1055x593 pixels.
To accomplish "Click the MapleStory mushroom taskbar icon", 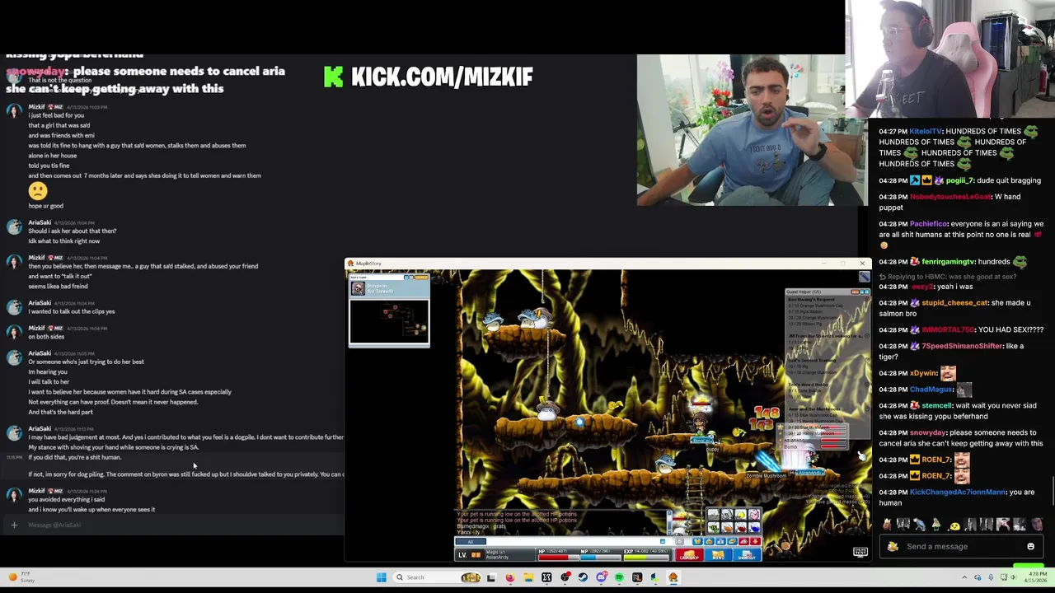I will point(673,577).
